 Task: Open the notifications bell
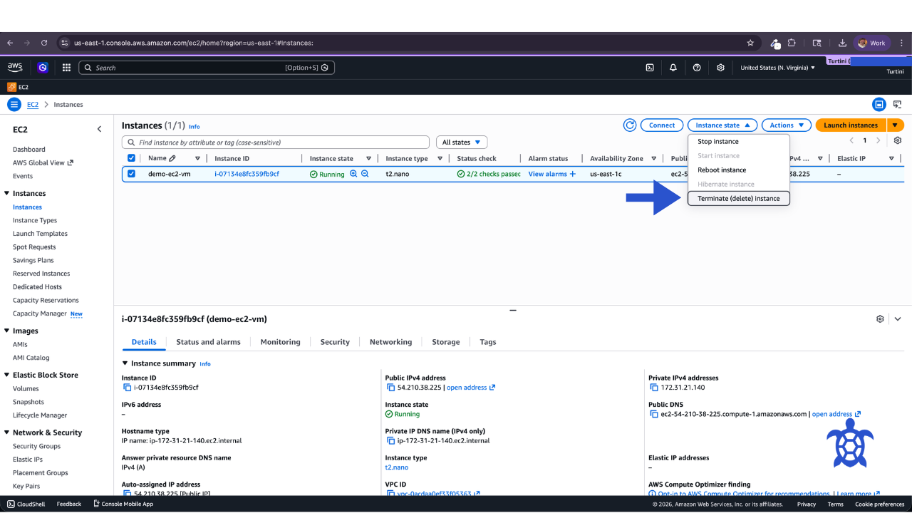coord(673,68)
